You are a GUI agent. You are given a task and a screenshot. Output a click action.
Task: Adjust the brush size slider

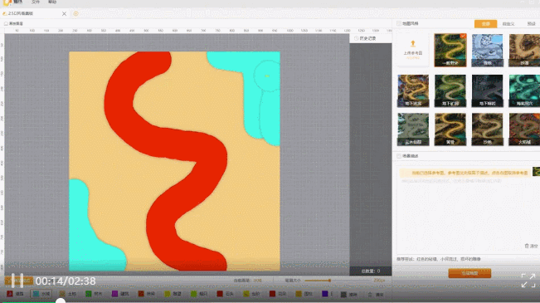(x=329, y=281)
